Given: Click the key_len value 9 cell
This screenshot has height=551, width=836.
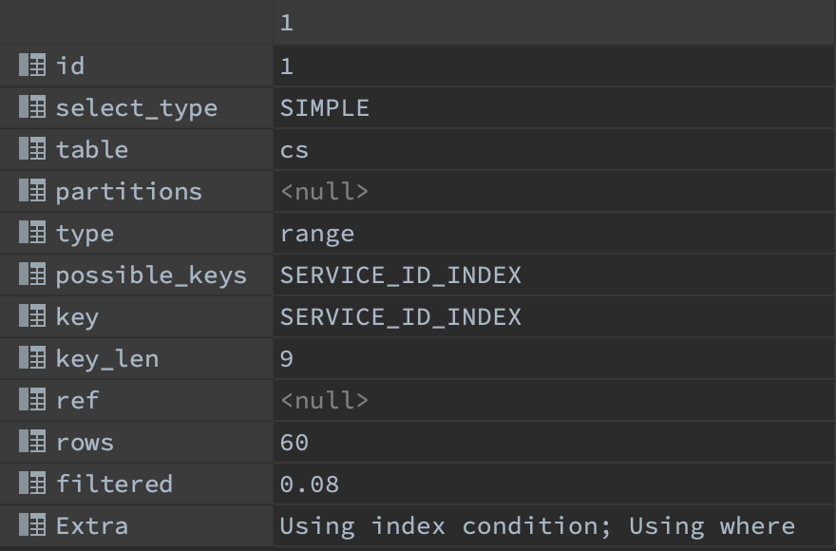Looking at the screenshot, I should click(x=287, y=359).
